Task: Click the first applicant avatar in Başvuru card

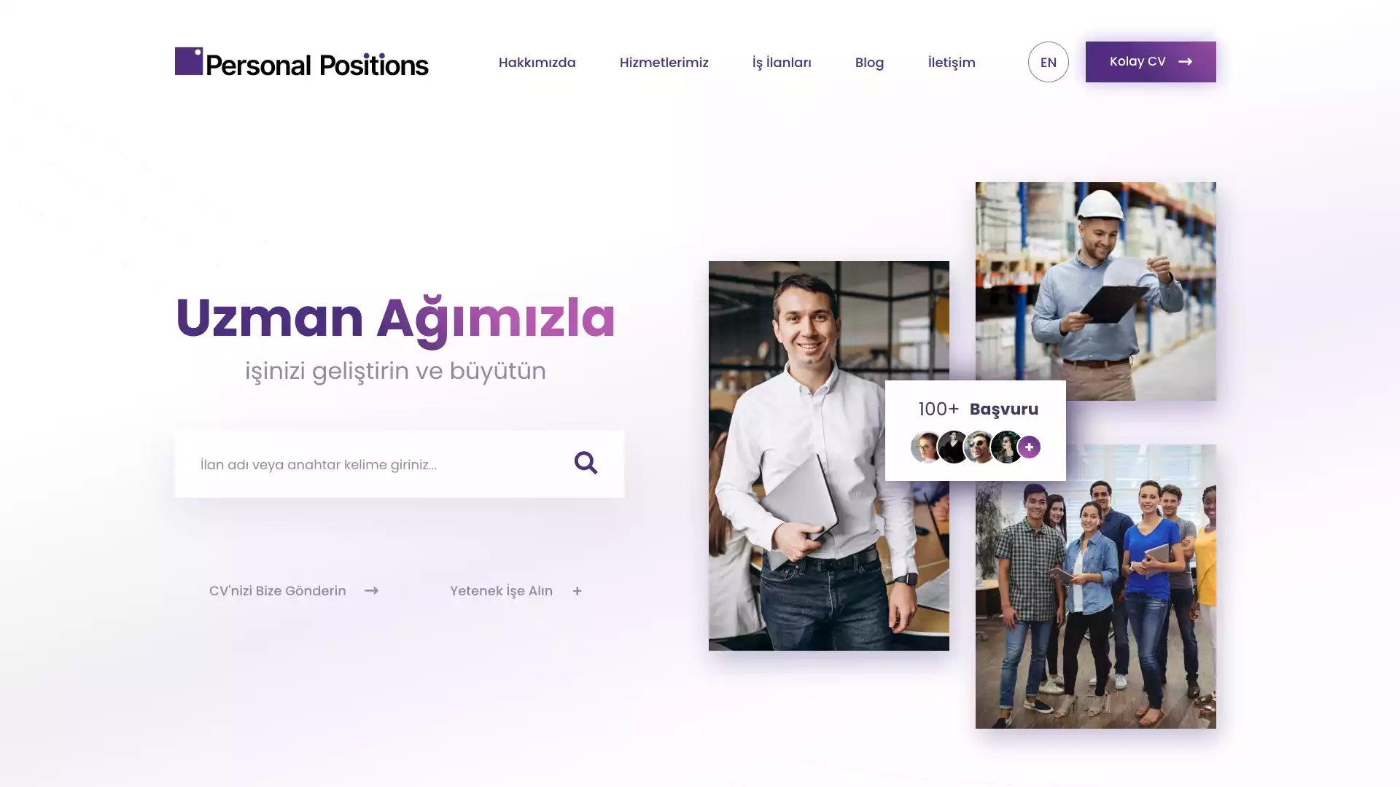Action: click(x=926, y=447)
